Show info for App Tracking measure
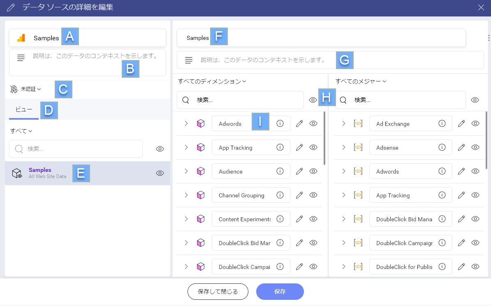Screen dimensions: 491x306 [x=442, y=195]
